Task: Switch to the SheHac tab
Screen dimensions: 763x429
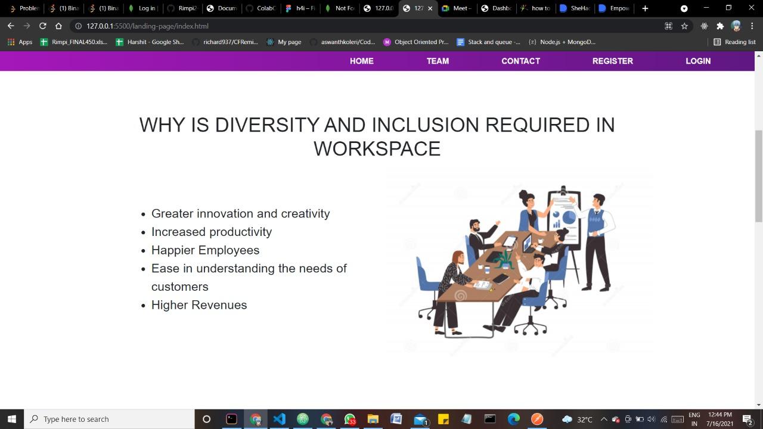Action: pyautogui.click(x=575, y=8)
